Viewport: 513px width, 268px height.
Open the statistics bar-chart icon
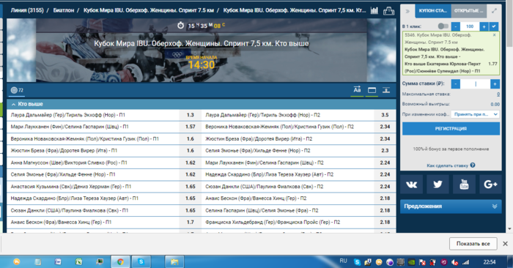tap(374, 10)
